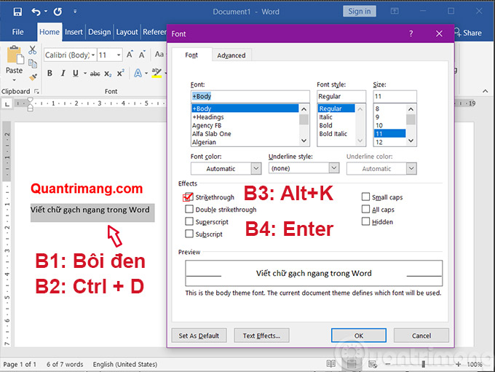The width and height of the screenshot is (495, 372).
Task: Enable the Small caps checkbox
Action: pyautogui.click(x=365, y=197)
